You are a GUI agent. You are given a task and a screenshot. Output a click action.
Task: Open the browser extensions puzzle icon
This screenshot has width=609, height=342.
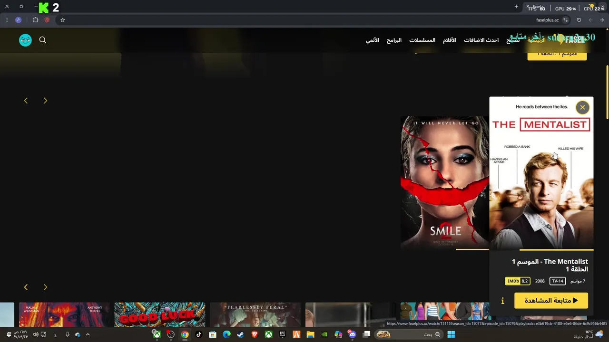click(36, 20)
